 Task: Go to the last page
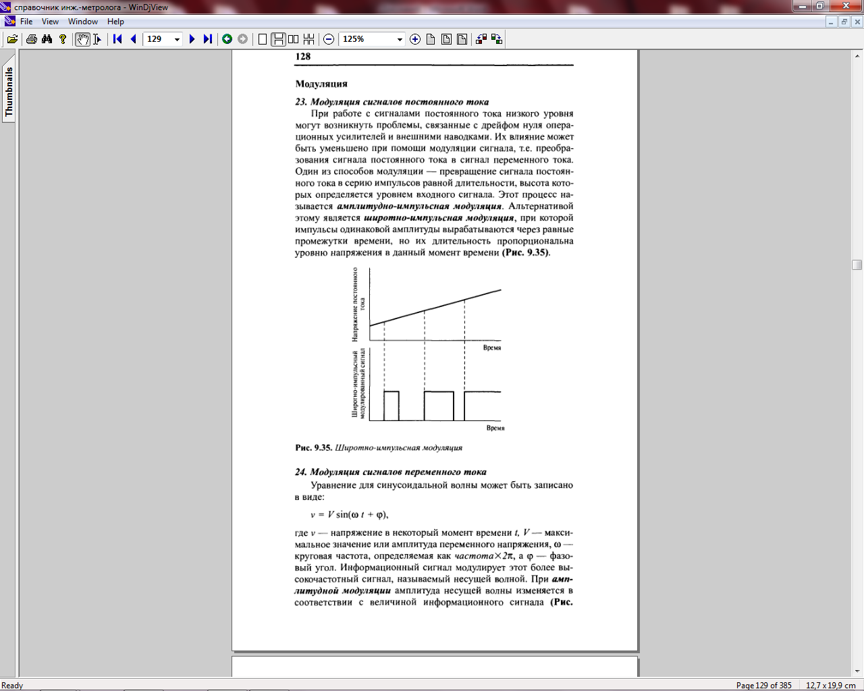pyautogui.click(x=207, y=39)
